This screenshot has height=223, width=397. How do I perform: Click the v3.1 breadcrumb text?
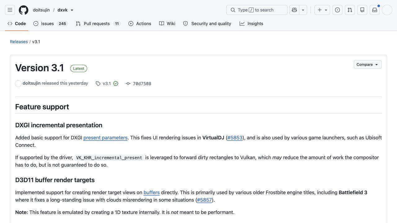[x=36, y=42]
